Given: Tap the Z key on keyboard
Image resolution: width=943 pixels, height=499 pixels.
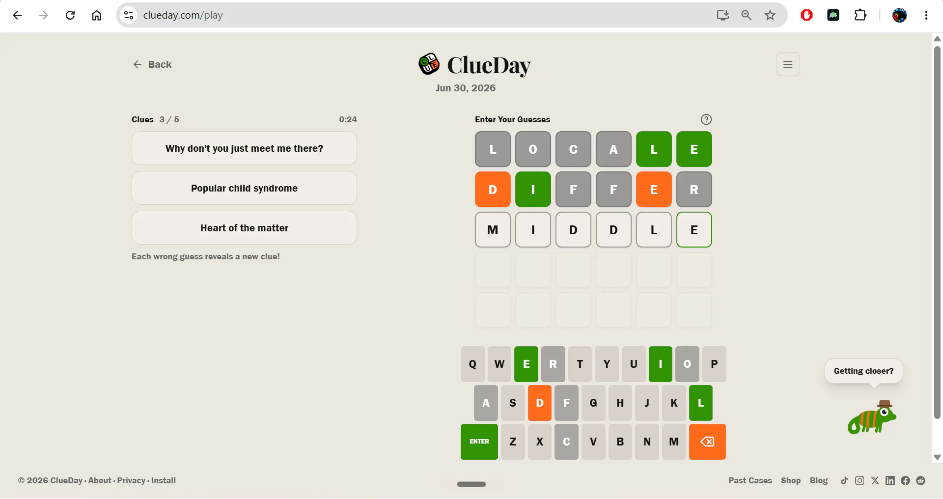Looking at the screenshot, I should (x=513, y=442).
